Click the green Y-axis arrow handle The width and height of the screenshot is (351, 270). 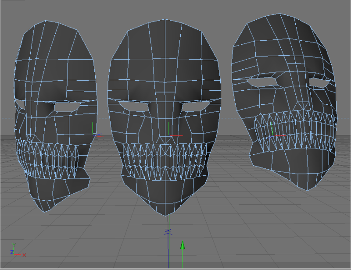coord(183,245)
